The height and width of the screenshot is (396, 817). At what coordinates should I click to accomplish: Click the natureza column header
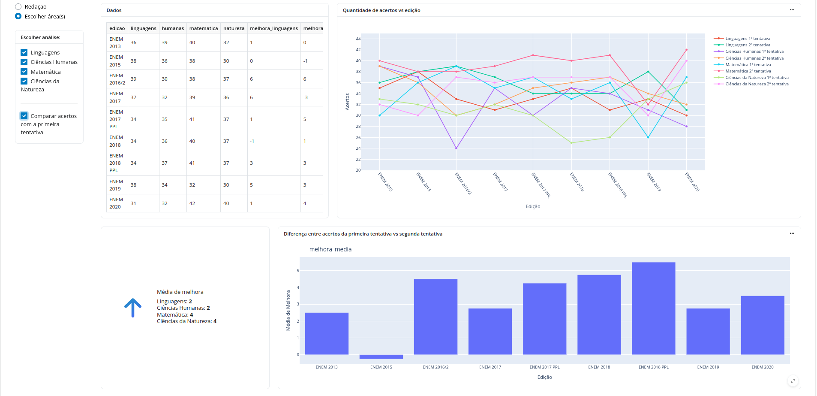234,28
